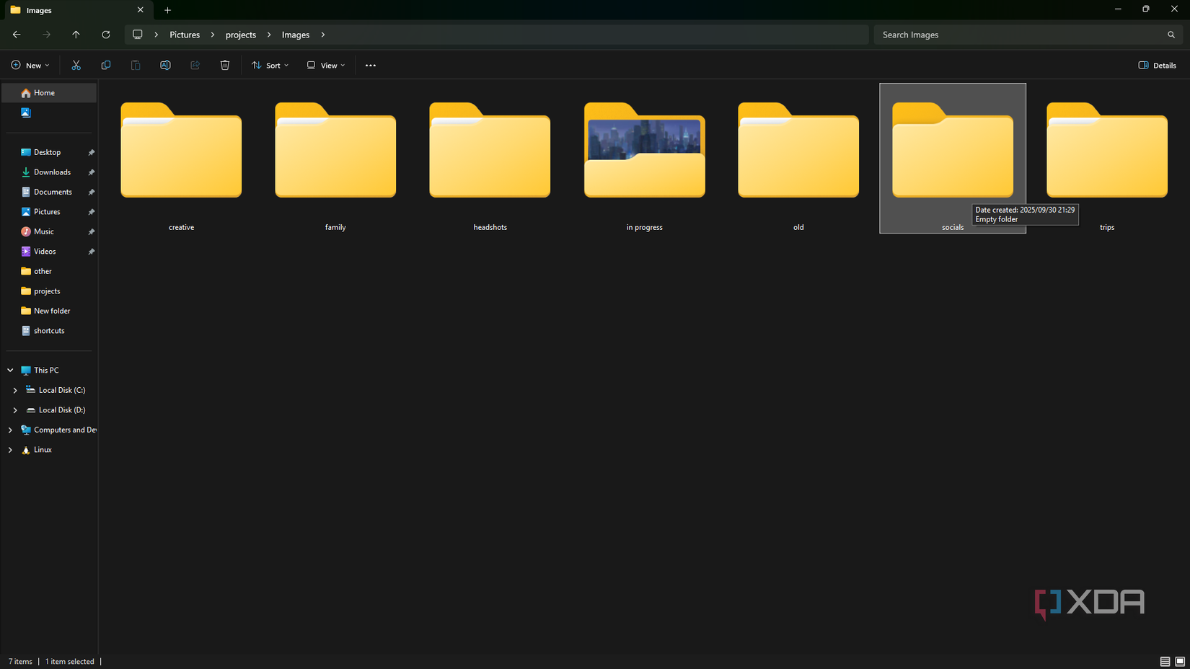Select the family folder
This screenshot has height=669, width=1190.
tap(335, 159)
